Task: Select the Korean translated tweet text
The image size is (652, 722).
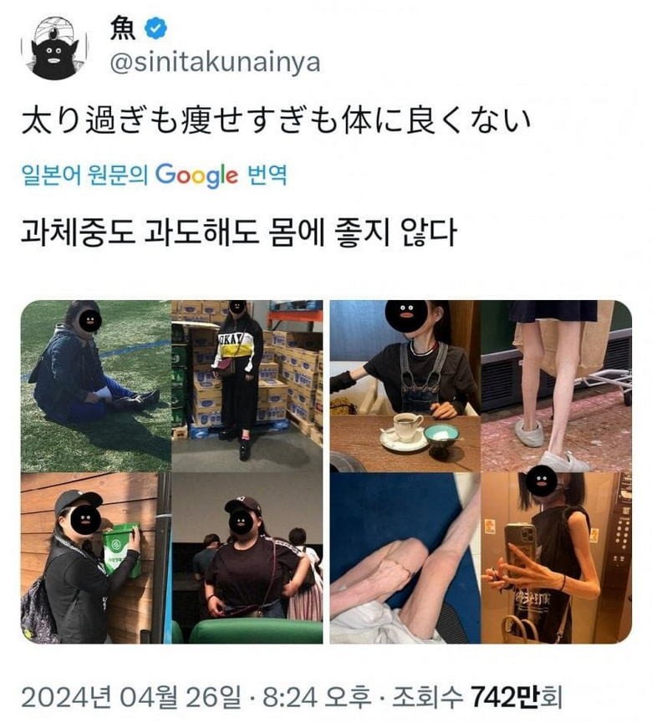Action: tap(239, 231)
